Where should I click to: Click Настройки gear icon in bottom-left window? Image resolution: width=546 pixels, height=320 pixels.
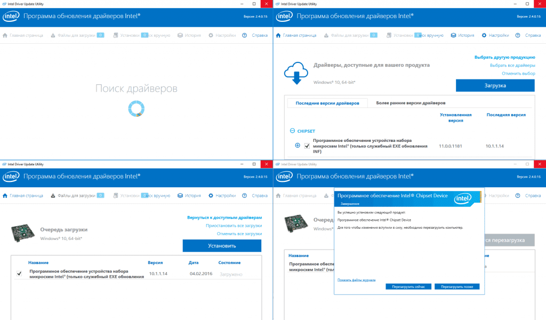(x=211, y=195)
